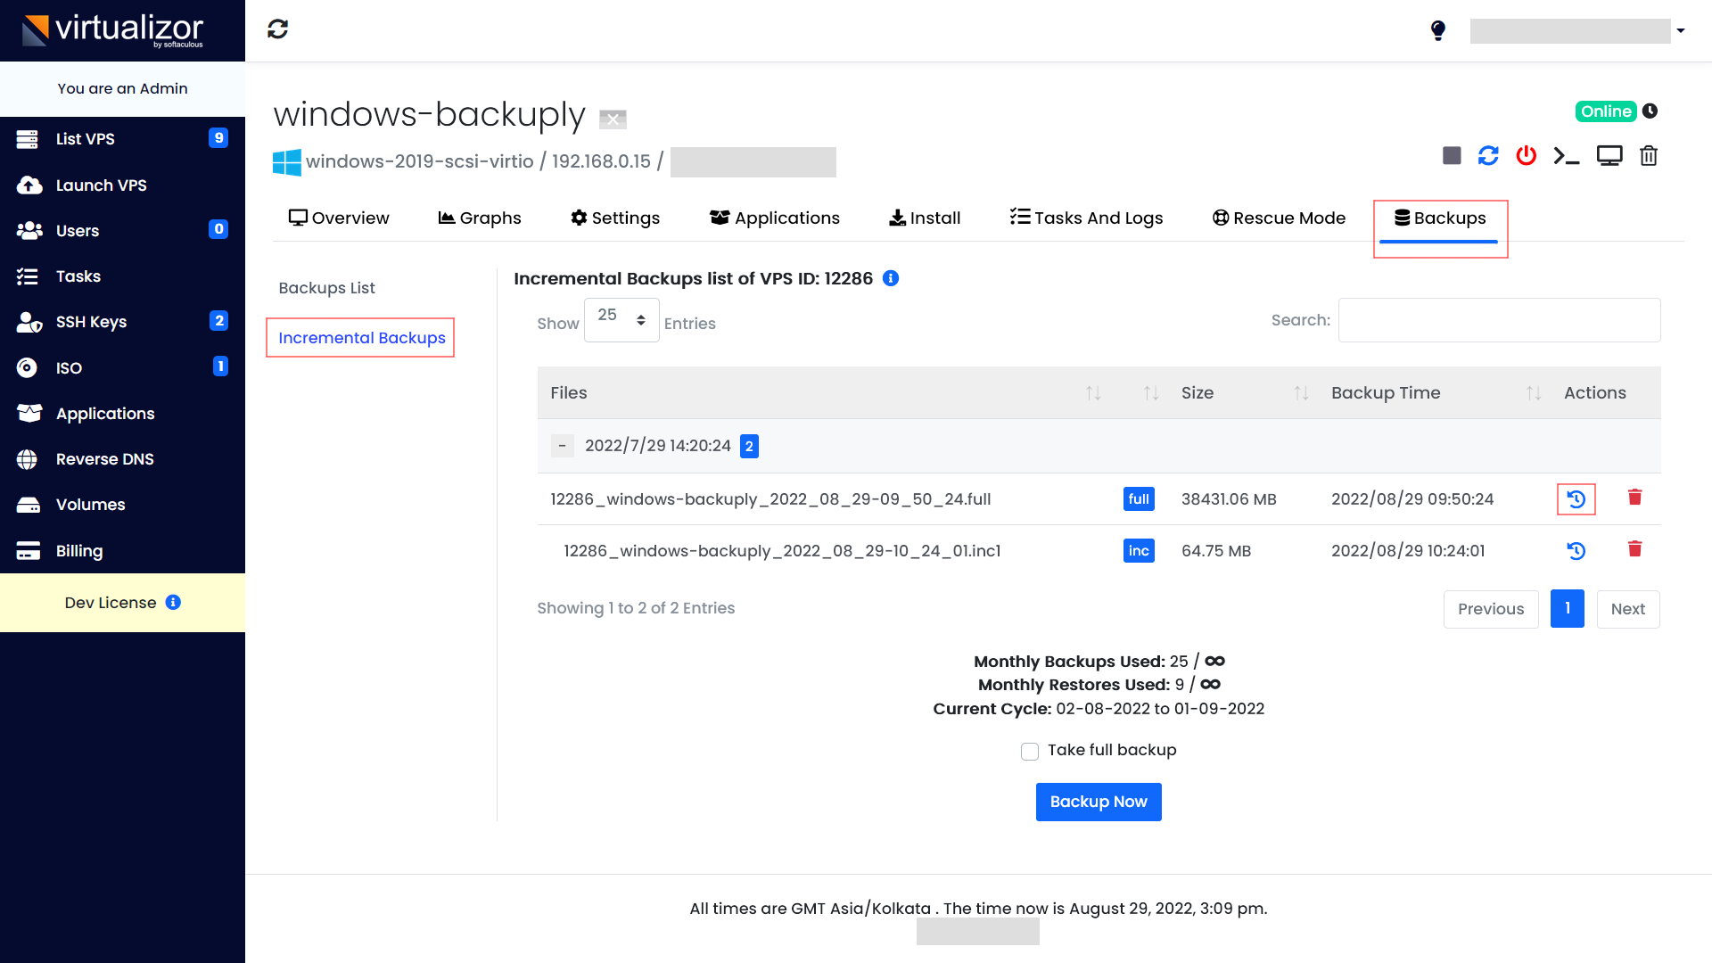The width and height of the screenshot is (1712, 963).
Task: Click the restore icon for the full backup
Action: [1576, 499]
